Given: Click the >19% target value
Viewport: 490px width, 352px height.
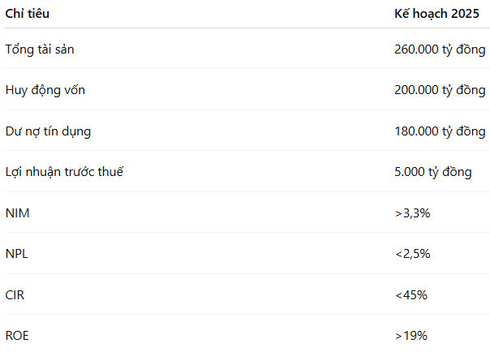Looking at the screenshot, I should 410,335.
